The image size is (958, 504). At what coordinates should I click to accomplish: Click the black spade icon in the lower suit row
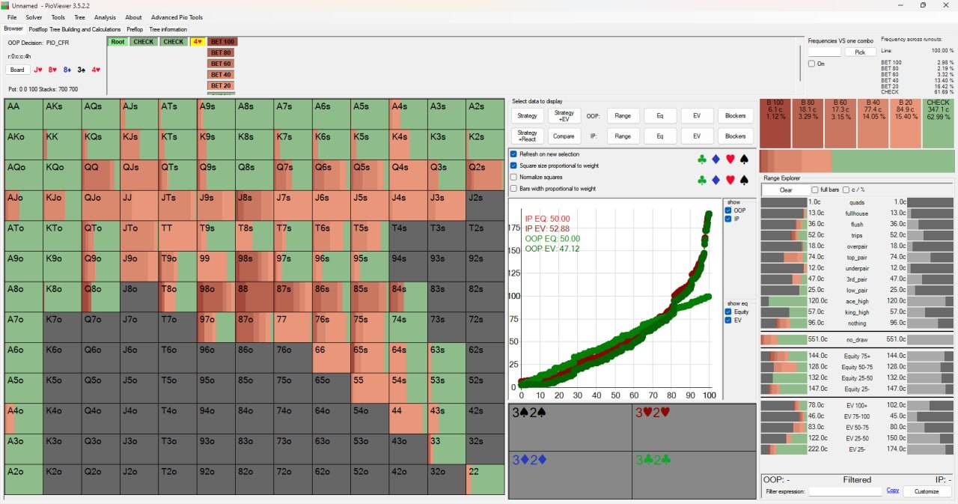(x=744, y=180)
